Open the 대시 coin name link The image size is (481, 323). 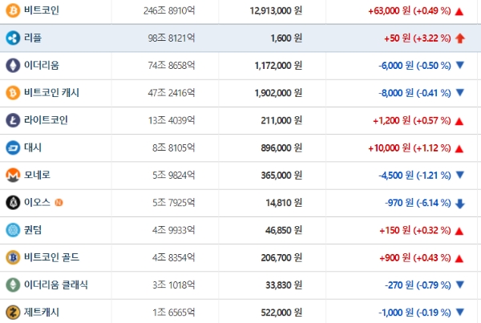click(x=33, y=147)
